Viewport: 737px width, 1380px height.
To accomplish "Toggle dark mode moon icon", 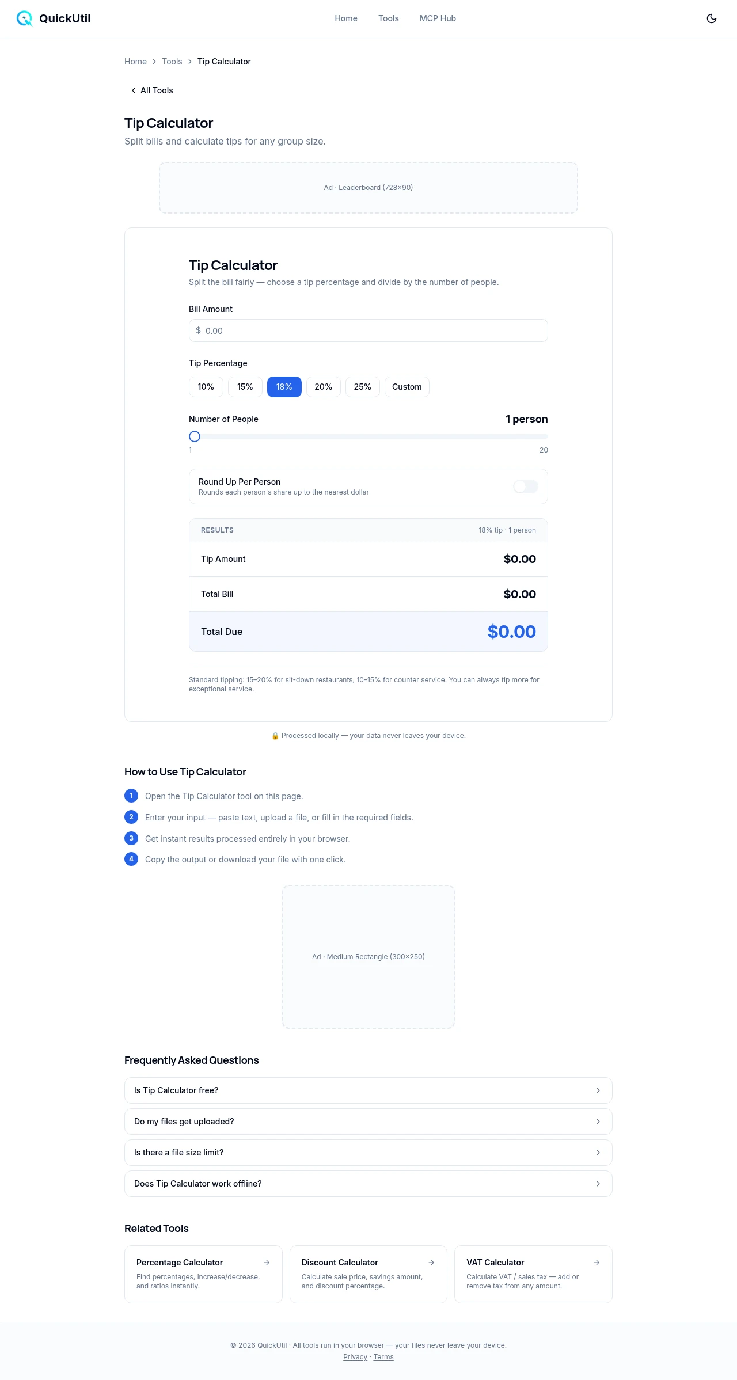I will point(712,18).
